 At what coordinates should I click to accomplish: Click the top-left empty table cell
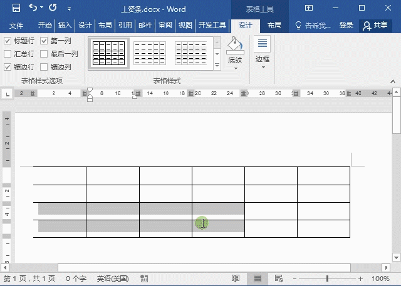60,176
